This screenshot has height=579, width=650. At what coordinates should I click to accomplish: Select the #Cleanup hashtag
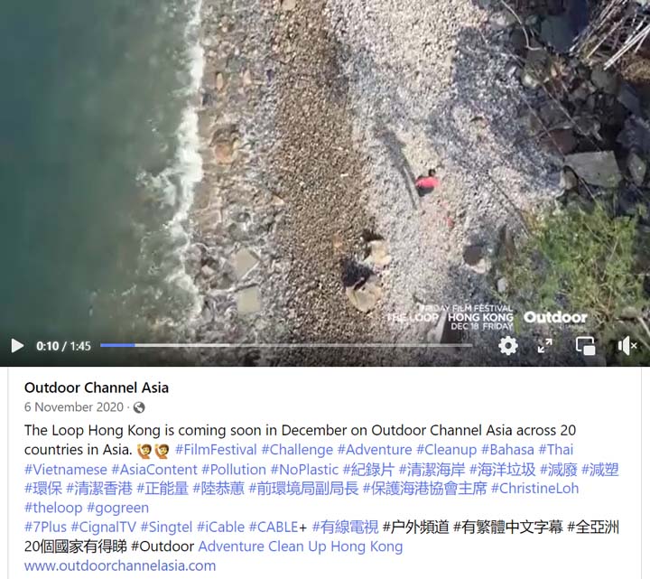click(446, 450)
